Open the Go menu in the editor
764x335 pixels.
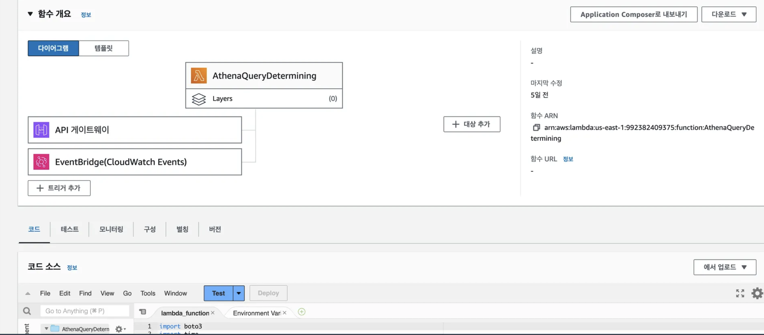point(127,293)
